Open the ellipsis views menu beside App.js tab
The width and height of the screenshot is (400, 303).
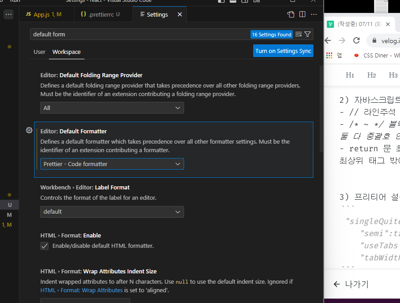click(x=9, y=14)
